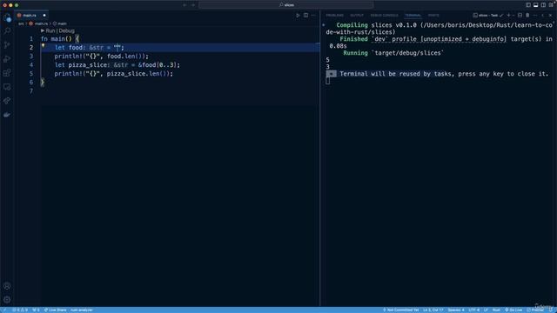Click the pizza_slice variable on line 4
The width and height of the screenshot is (557, 313).
pos(88,65)
